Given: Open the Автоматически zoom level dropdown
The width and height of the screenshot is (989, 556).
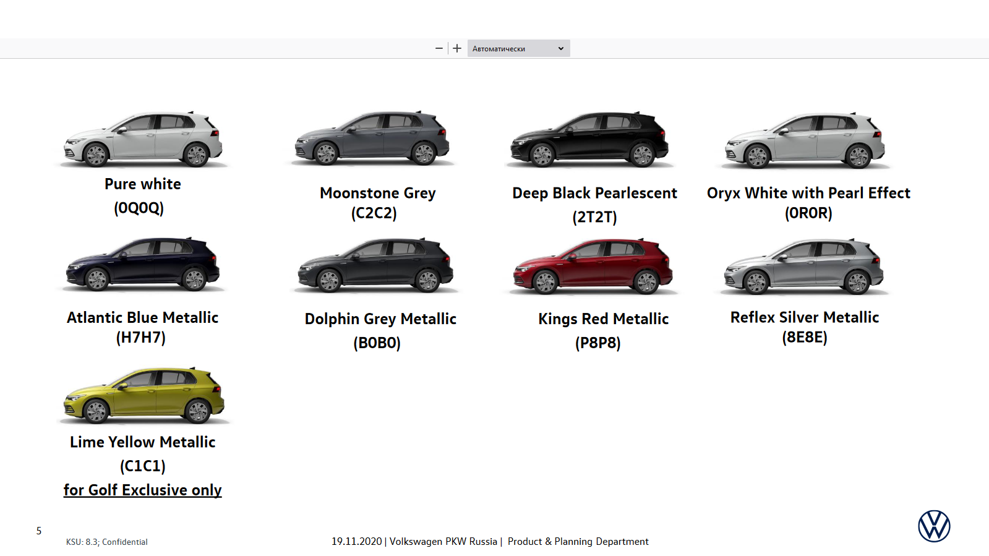Looking at the screenshot, I should point(518,48).
